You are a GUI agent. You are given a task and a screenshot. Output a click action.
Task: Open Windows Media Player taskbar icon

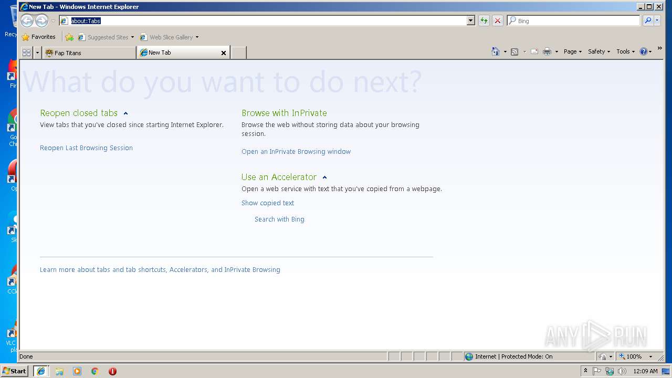[x=77, y=371]
